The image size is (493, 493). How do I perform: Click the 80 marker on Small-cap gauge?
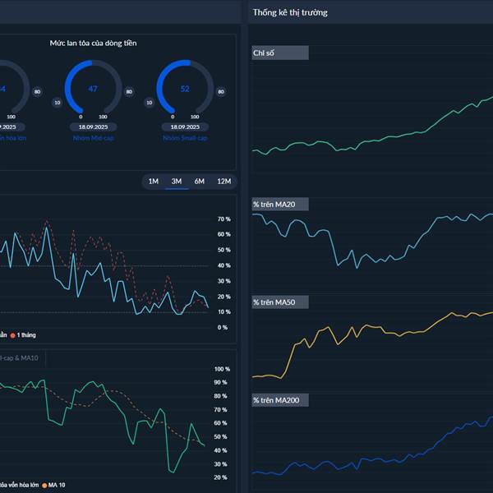(x=221, y=92)
